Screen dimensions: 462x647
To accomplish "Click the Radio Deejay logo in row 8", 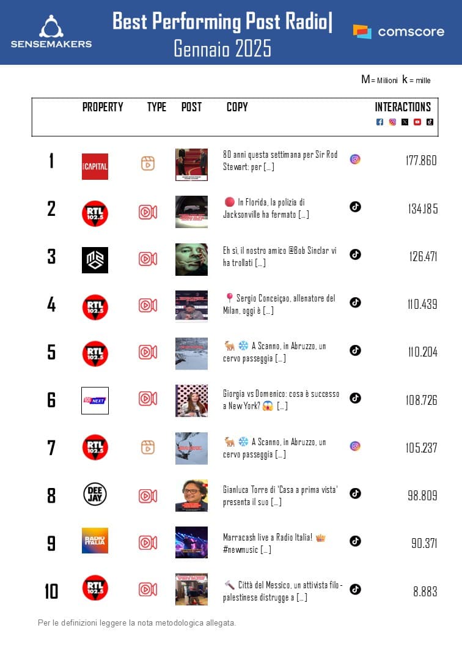I will 95,494.
